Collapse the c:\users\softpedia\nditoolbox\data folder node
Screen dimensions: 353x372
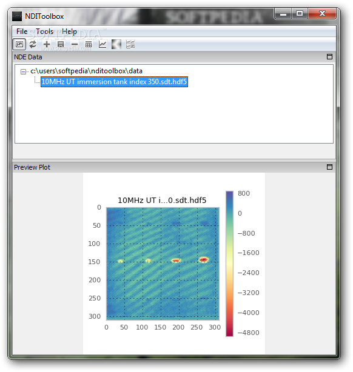click(x=23, y=71)
